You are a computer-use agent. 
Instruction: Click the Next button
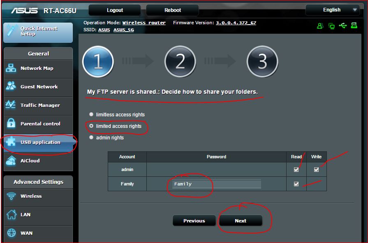click(241, 220)
